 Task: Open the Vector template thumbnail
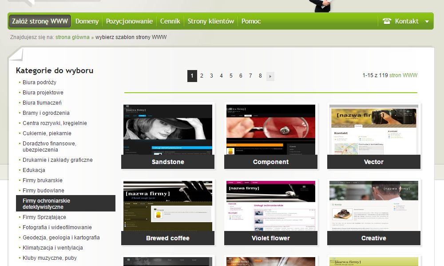[x=374, y=129]
